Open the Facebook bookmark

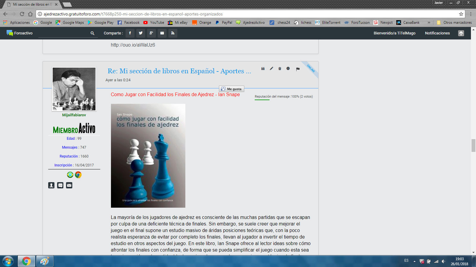(x=129, y=23)
